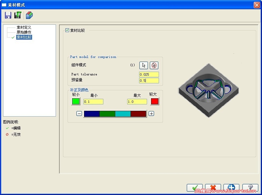Open the red 较大 color swatch
Screen dimensions: 262x195
155,101
